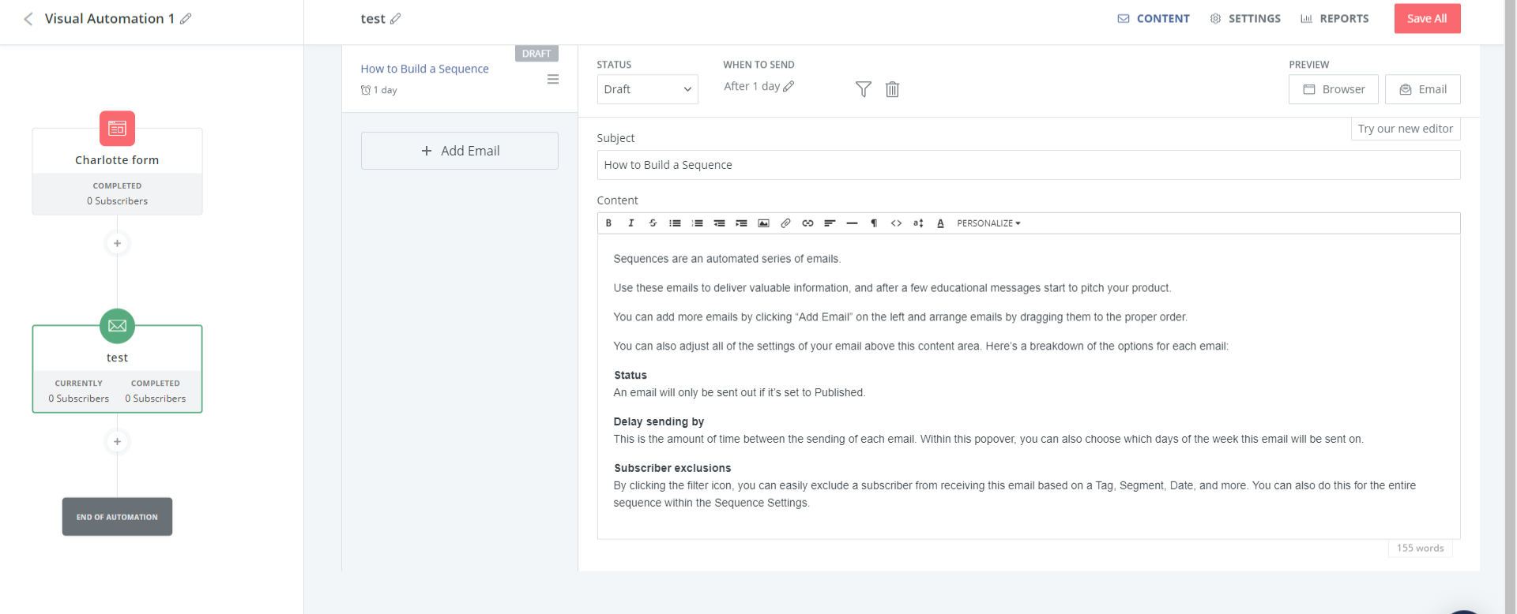Switch to HTML code view
Viewport: 1517px width, 614px height.
(896, 223)
